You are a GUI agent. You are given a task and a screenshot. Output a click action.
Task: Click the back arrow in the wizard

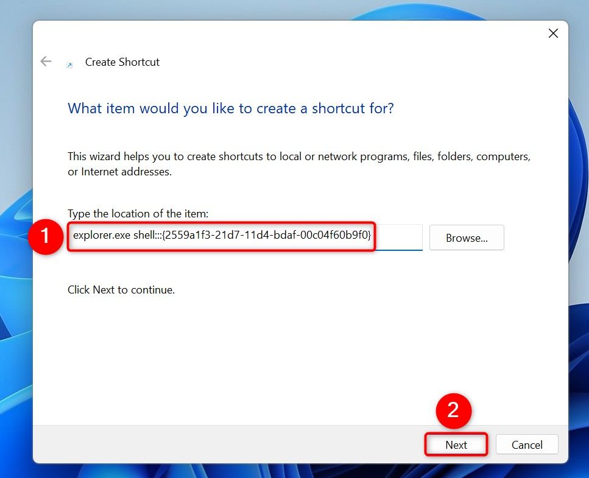click(x=46, y=62)
